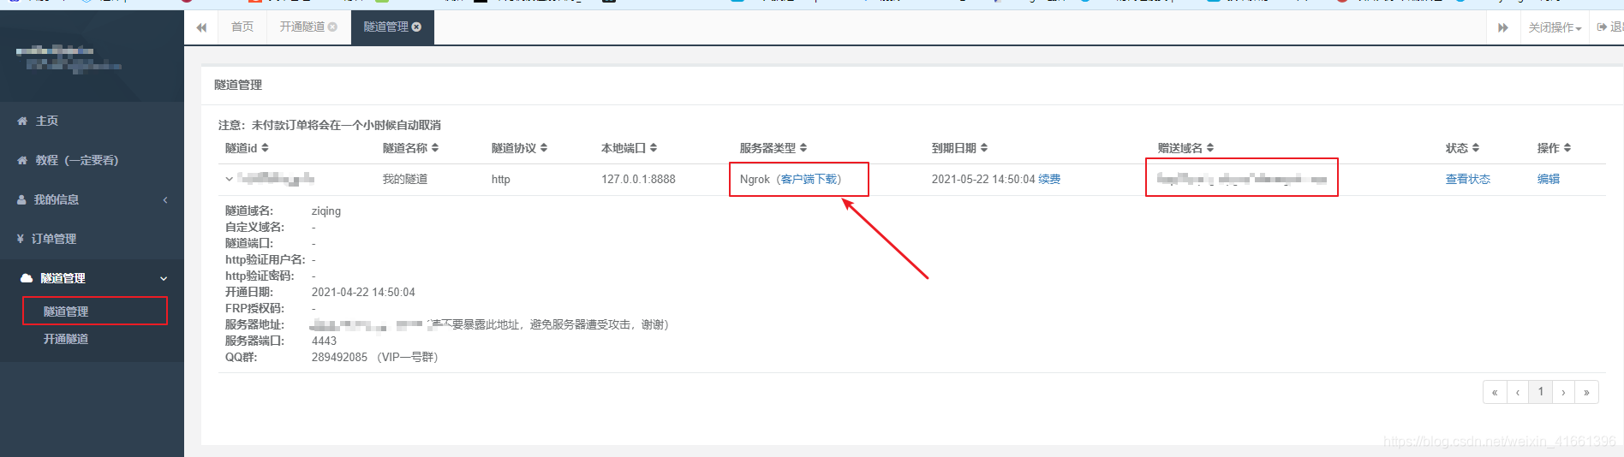The width and height of the screenshot is (1624, 457).
Task: Click the 续费 renew link
Action: 1049,180
